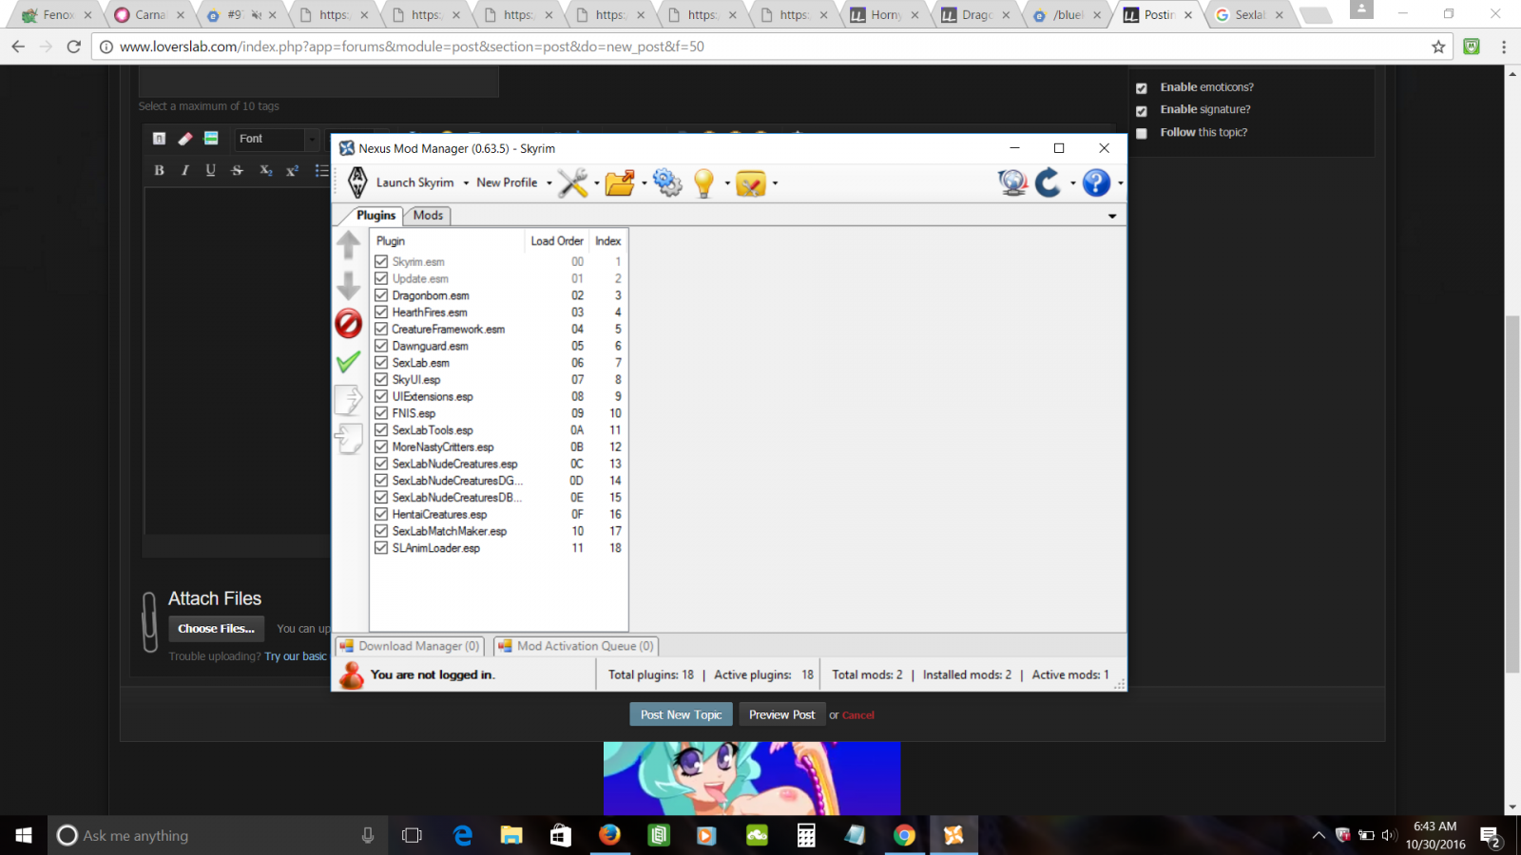Image resolution: width=1521 pixels, height=855 pixels.
Task: Expand the lightbulb dropdown arrow
Action: coord(727,183)
